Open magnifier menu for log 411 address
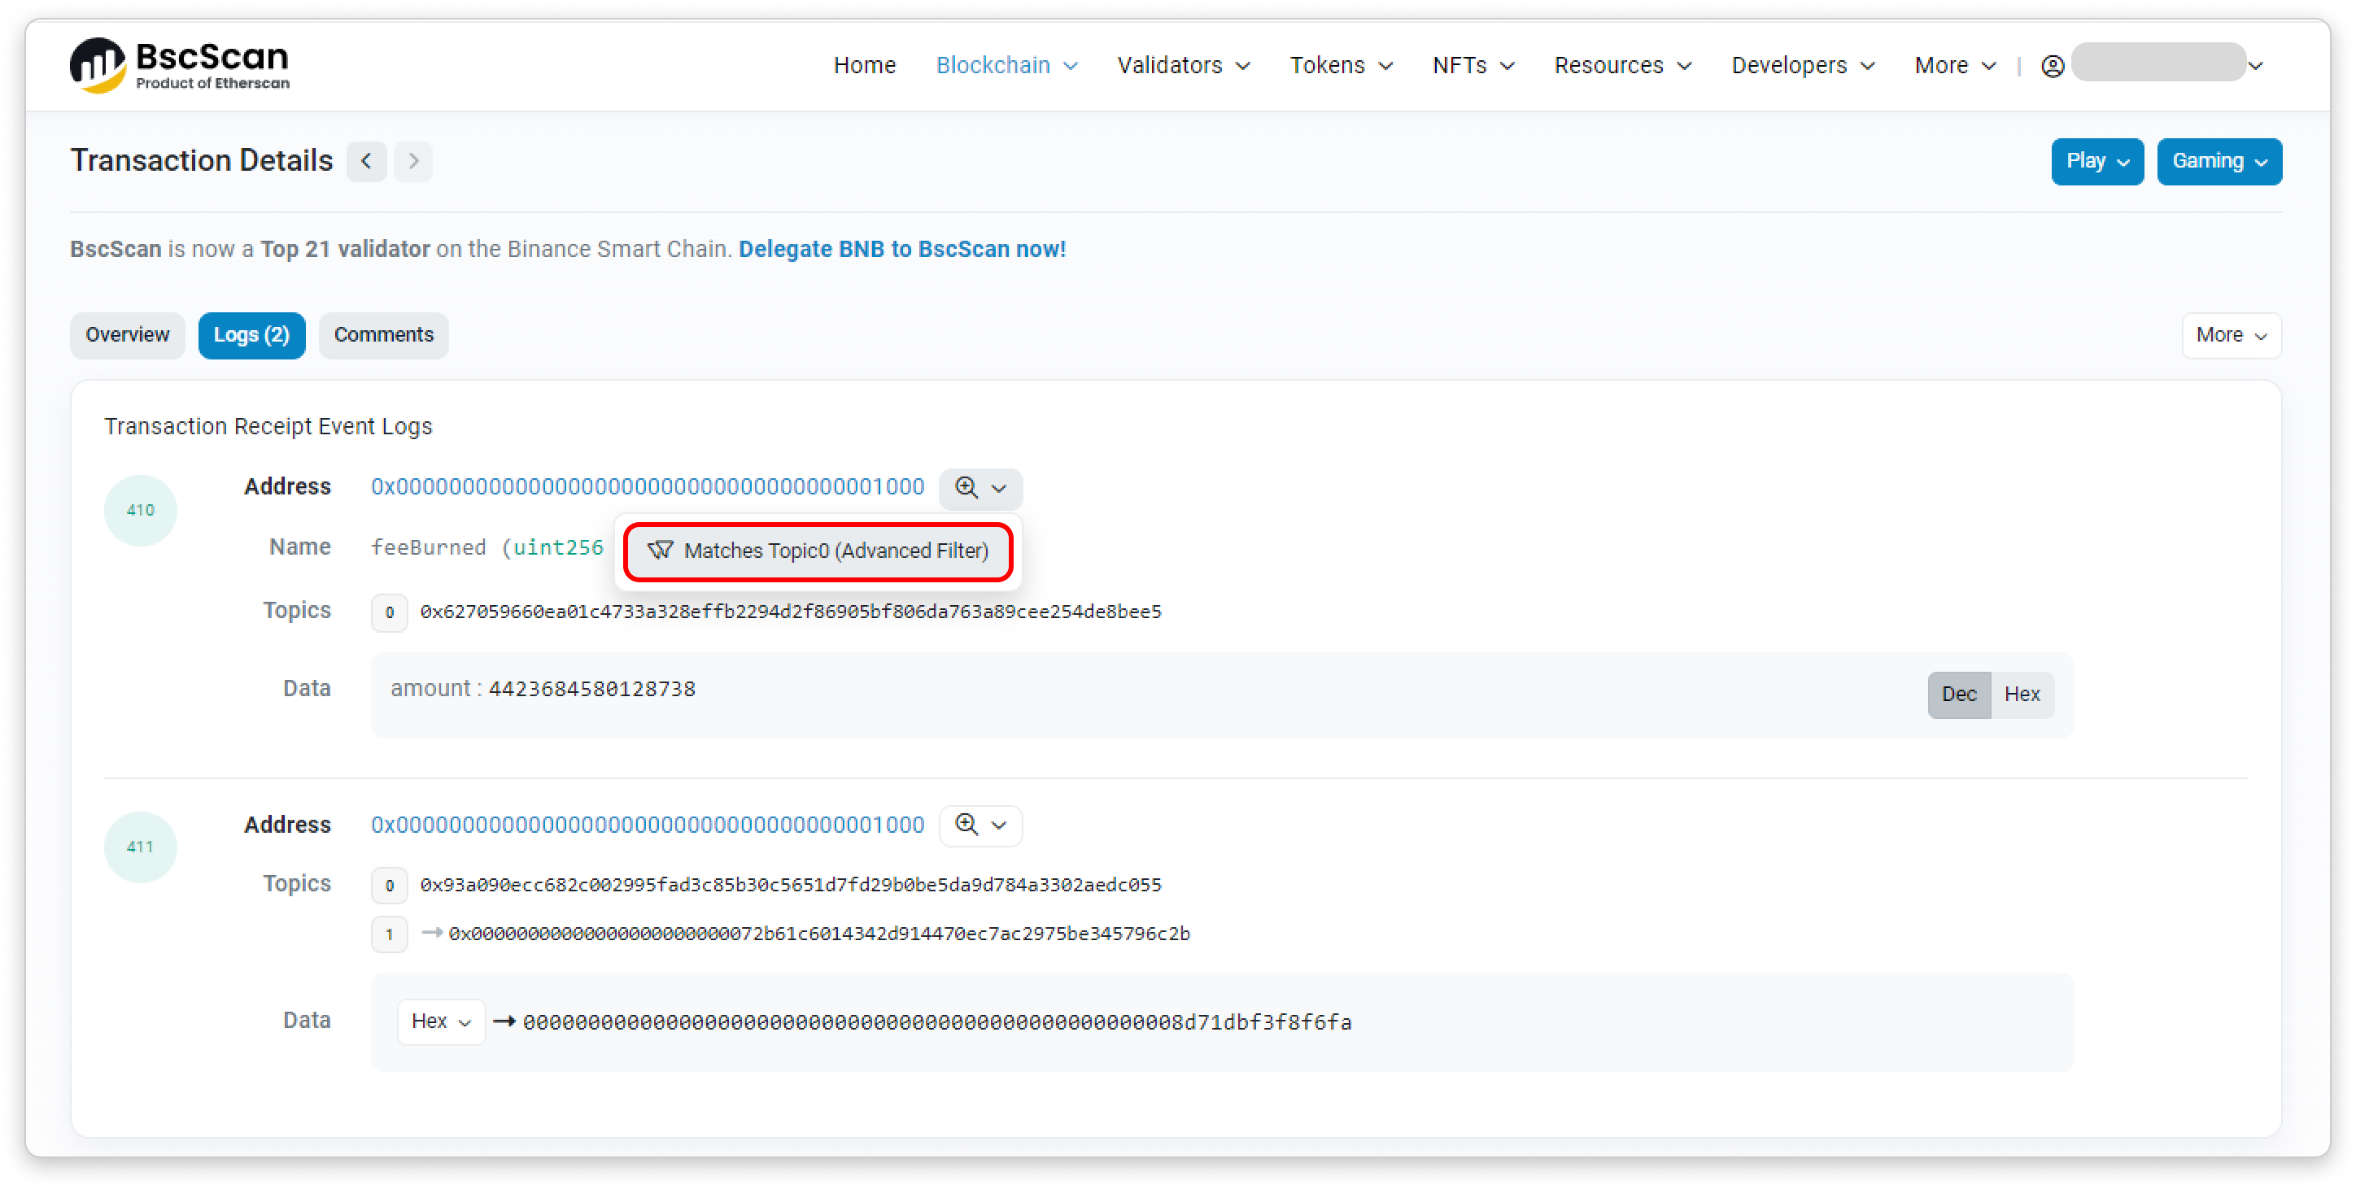The image size is (2356, 1189). point(980,825)
